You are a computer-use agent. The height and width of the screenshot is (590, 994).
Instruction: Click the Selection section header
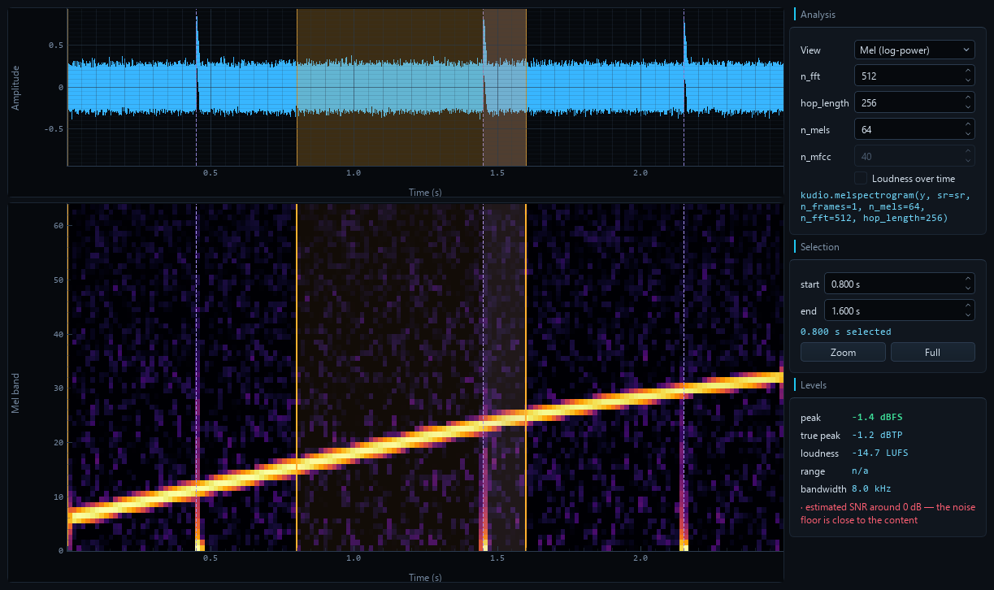point(820,247)
